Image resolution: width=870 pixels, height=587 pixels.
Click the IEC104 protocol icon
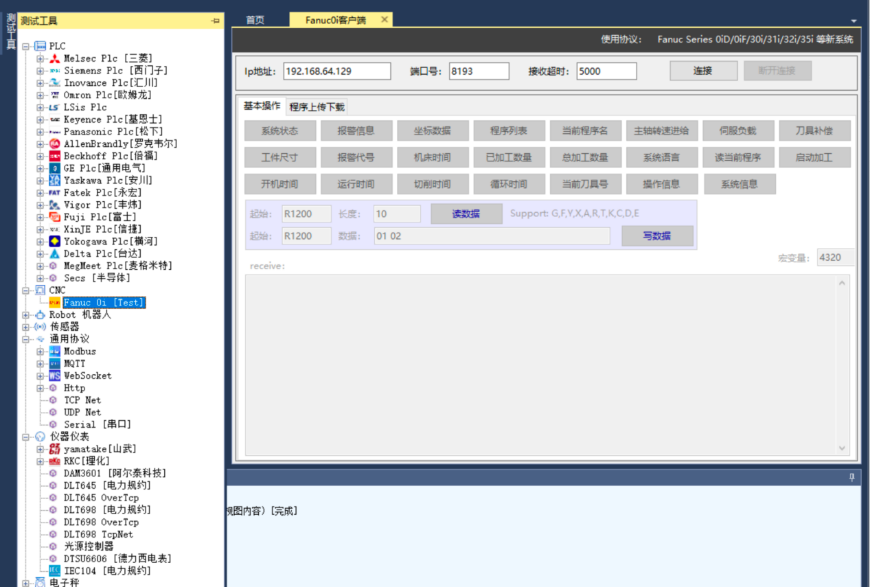tap(54, 571)
